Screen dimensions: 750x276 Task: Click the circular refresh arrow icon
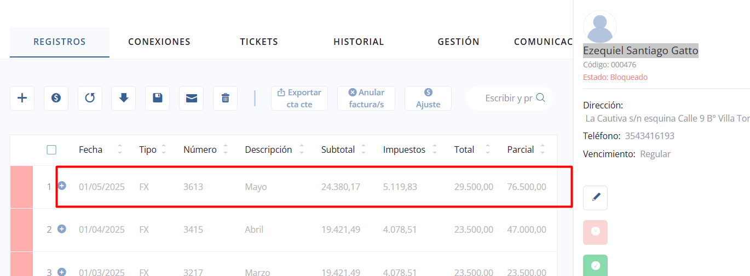[90, 99]
